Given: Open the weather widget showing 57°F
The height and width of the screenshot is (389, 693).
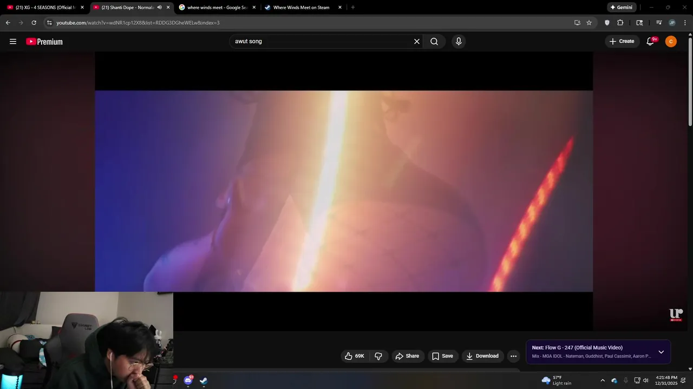Looking at the screenshot, I should [557, 380].
